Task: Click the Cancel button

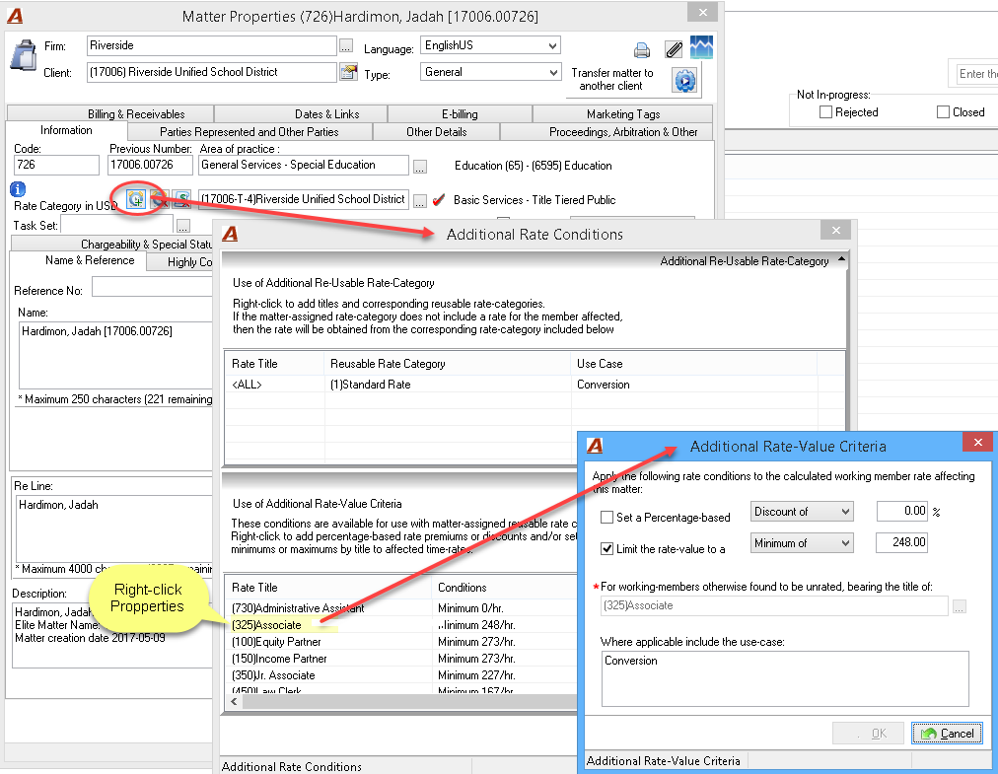Action: [947, 734]
